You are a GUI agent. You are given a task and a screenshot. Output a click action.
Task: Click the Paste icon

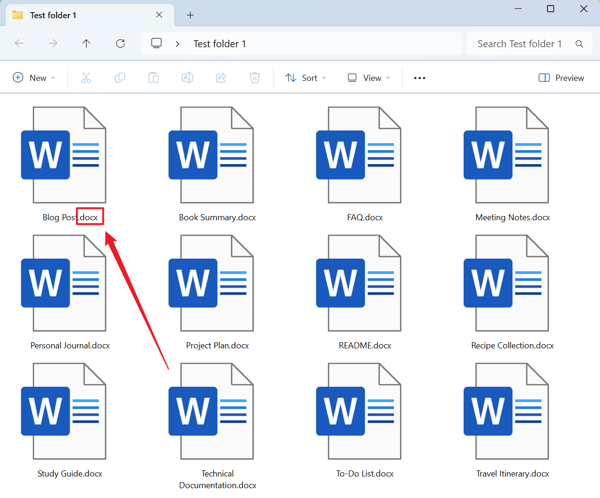point(154,78)
